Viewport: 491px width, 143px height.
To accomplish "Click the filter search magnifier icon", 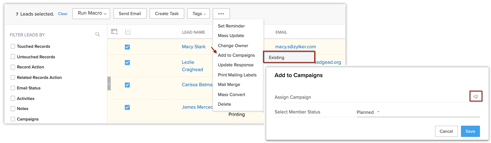I will (x=98, y=34).
